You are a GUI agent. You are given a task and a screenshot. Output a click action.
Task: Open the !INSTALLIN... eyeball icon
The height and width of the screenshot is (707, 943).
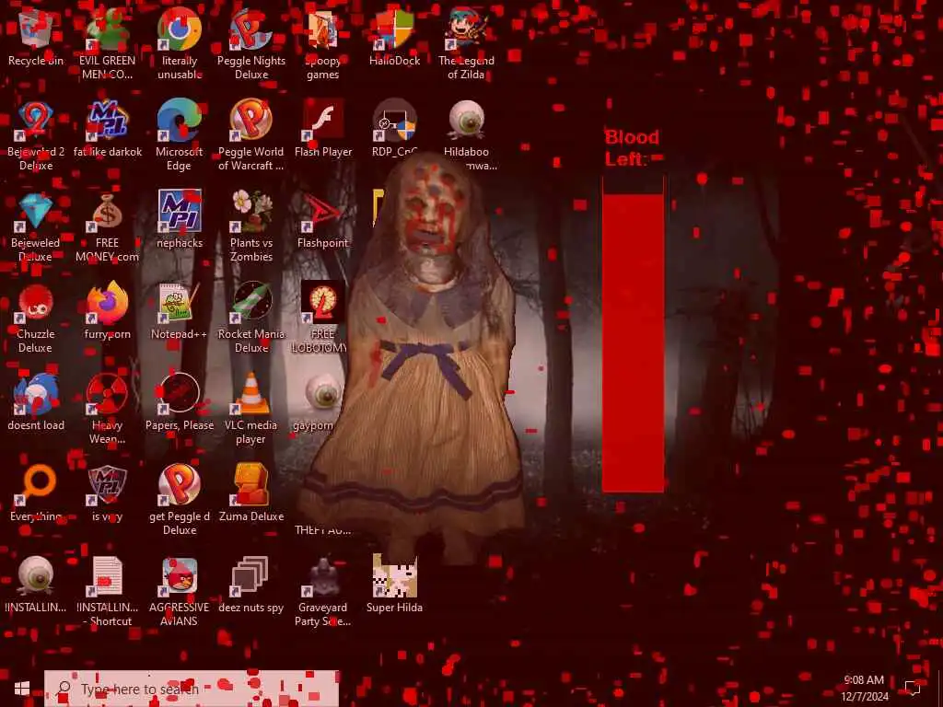36,576
